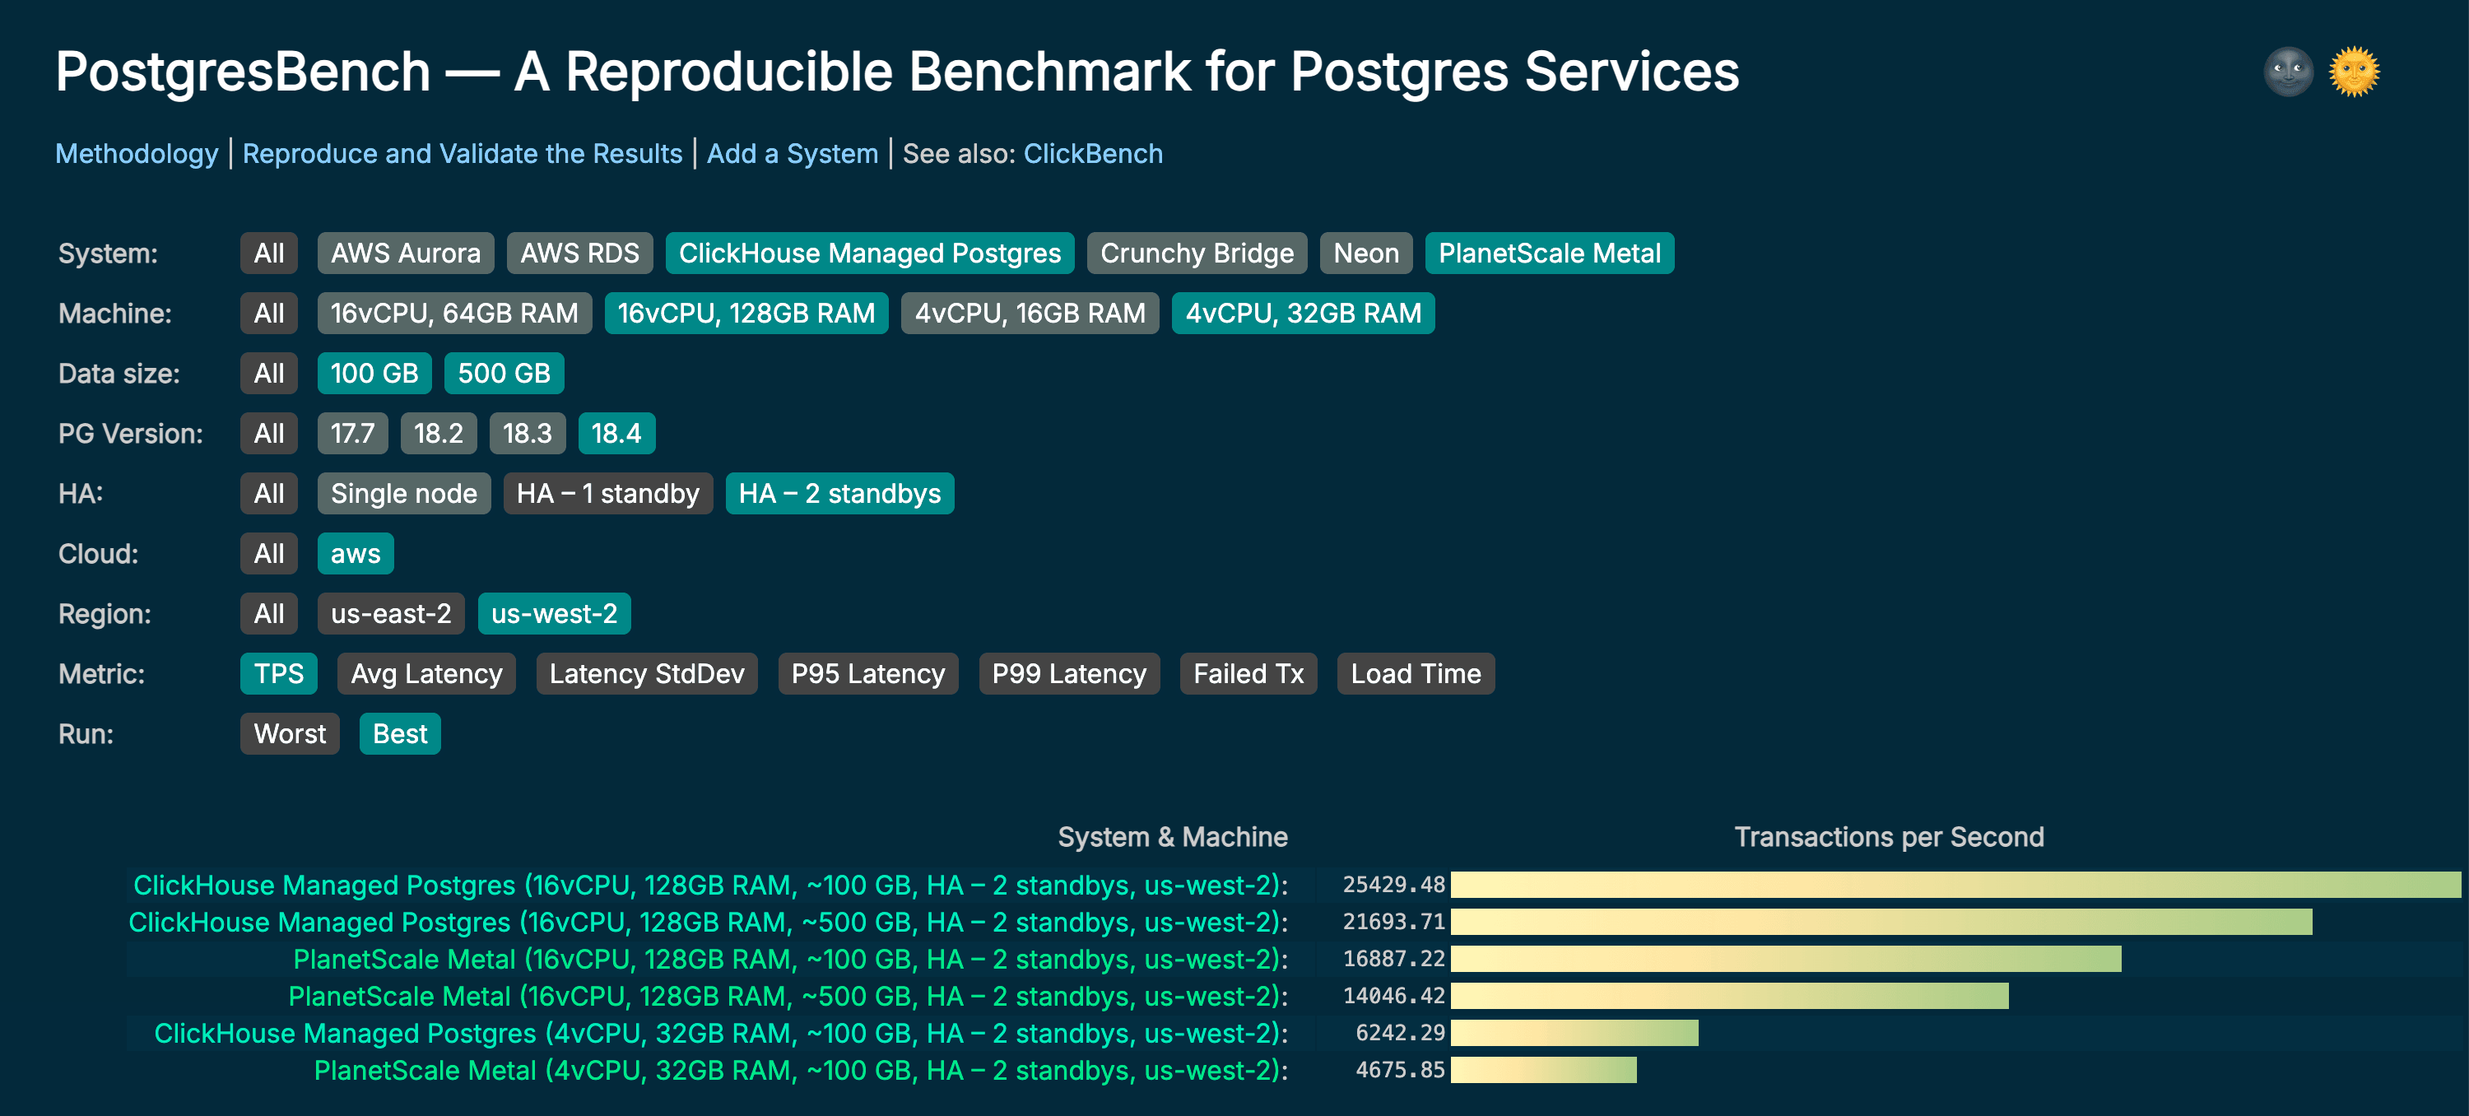The width and height of the screenshot is (2469, 1116).
Task: Toggle the 16vCPU, 128GB RAM machine filter
Action: (x=746, y=314)
